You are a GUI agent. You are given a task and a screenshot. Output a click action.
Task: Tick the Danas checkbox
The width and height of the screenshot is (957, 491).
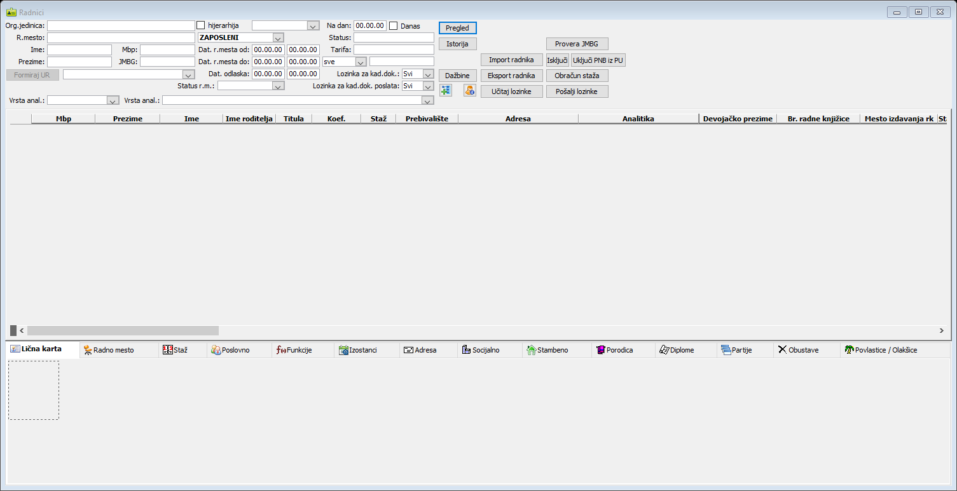(x=394, y=26)
